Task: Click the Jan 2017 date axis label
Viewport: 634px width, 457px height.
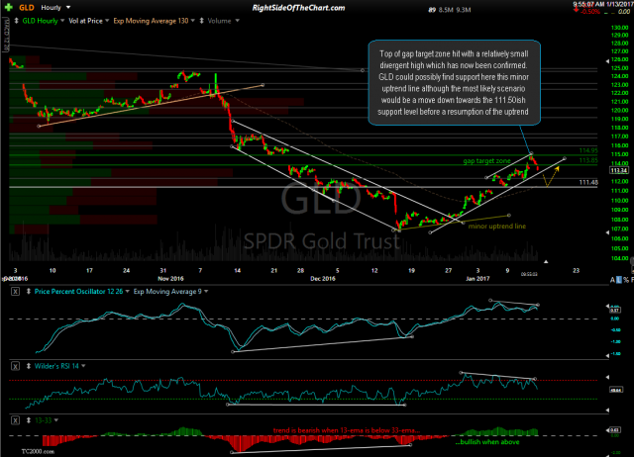Action: (477, 279)
